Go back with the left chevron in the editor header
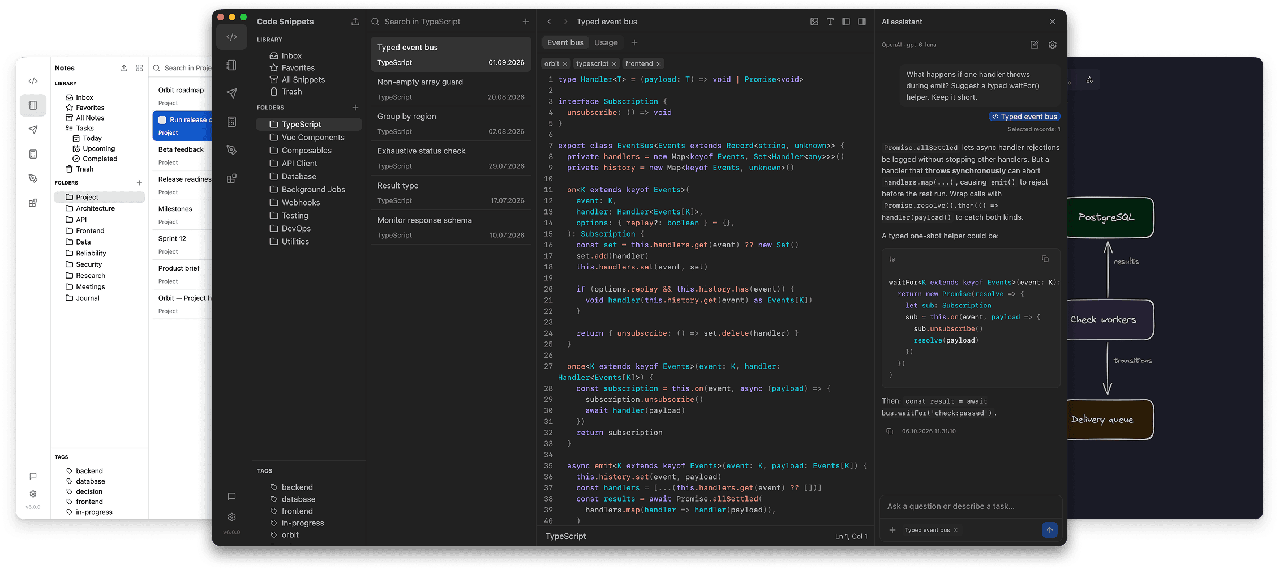Viewport: 1279px width, 569px height. point(549,22)
